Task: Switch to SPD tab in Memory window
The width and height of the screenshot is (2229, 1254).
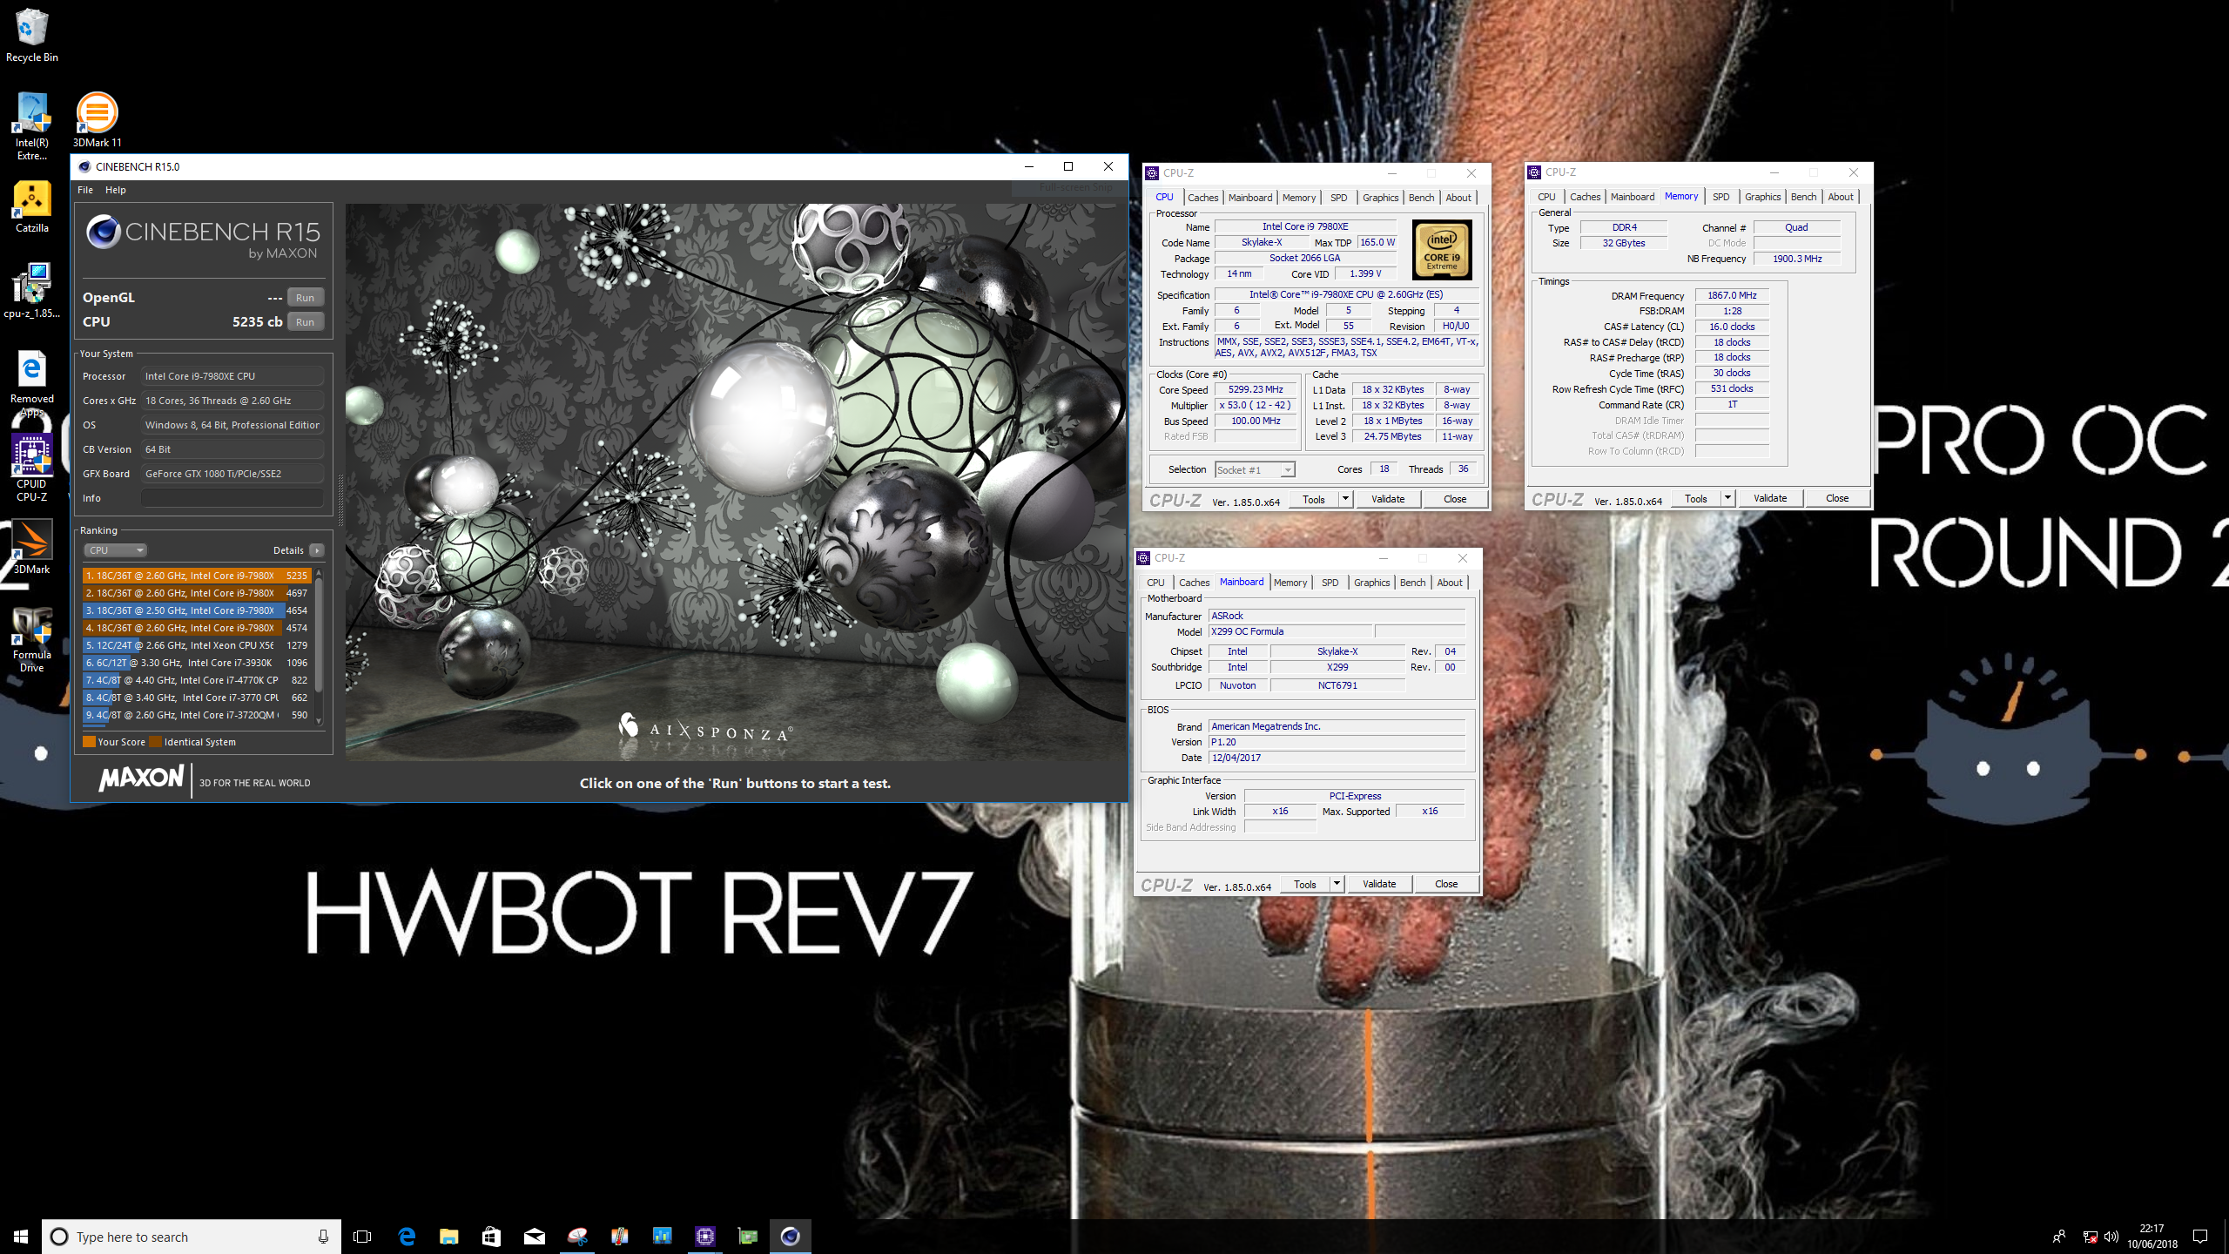Action: 1721,197
